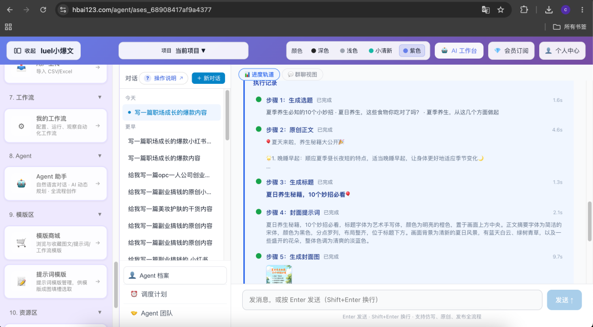Screen dimensions: 593x327
Task: Click the gear icon on 我的工作流
Action: coord(21,126)
